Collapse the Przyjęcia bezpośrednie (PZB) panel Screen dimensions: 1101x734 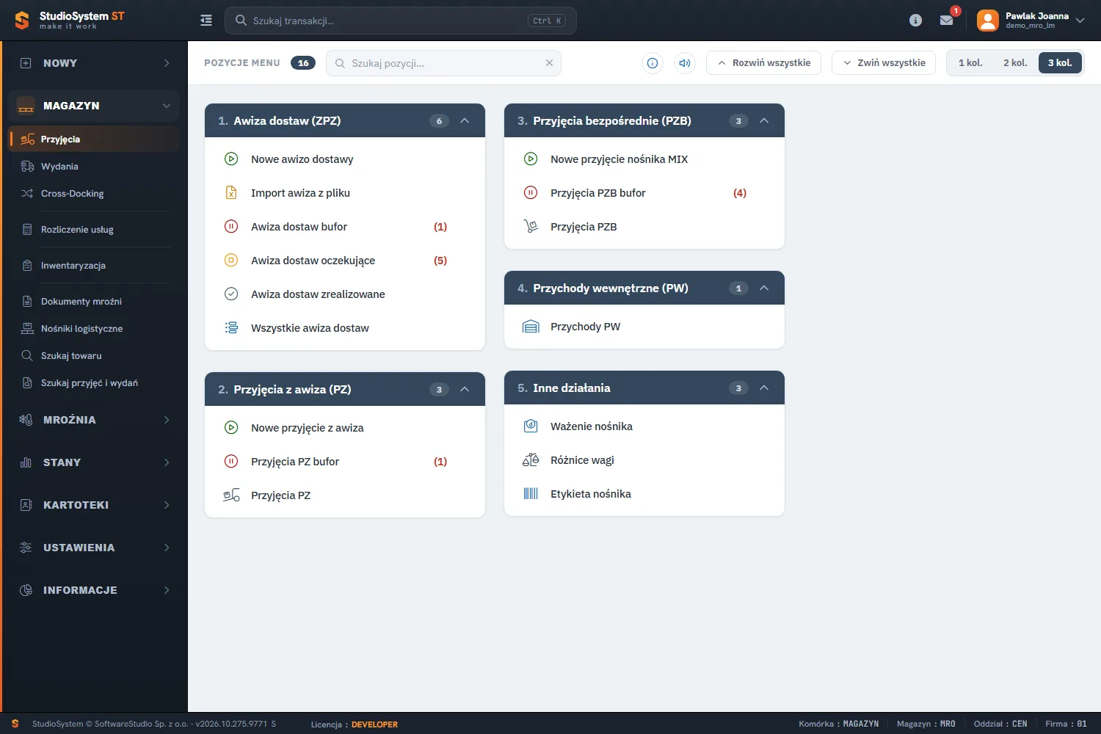click(x=764, y=121)
